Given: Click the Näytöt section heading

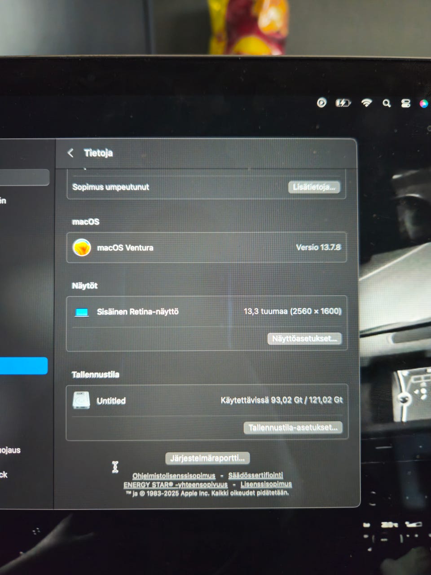Looking at the screenshot, I should (x=84, y=286).
